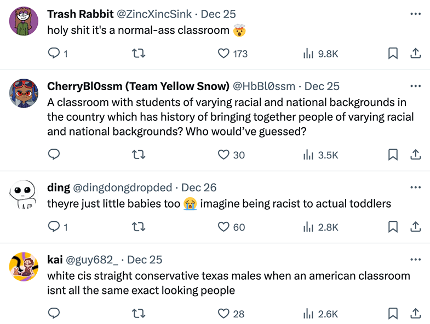Viewport: 430px width, 324px height.
Task: Open kai's more options ellipsis menu
Action: pos(415,260)
